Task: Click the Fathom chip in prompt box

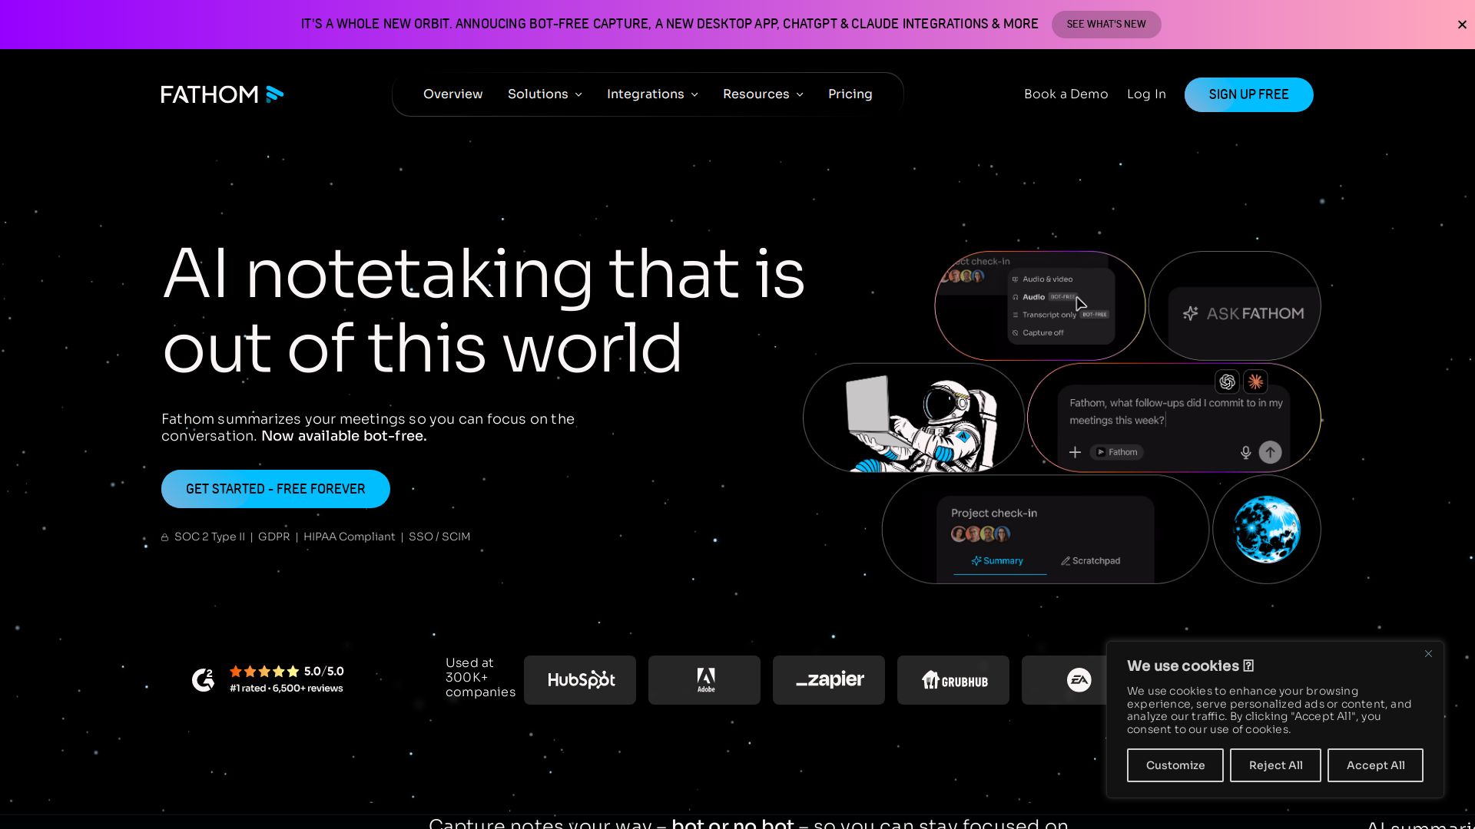Action: (x=1117, y=452)
